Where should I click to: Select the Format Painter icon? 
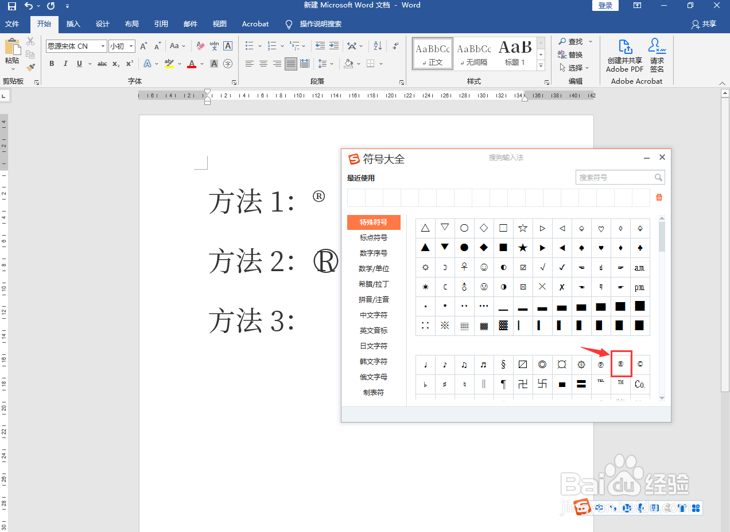pos(30,68)
